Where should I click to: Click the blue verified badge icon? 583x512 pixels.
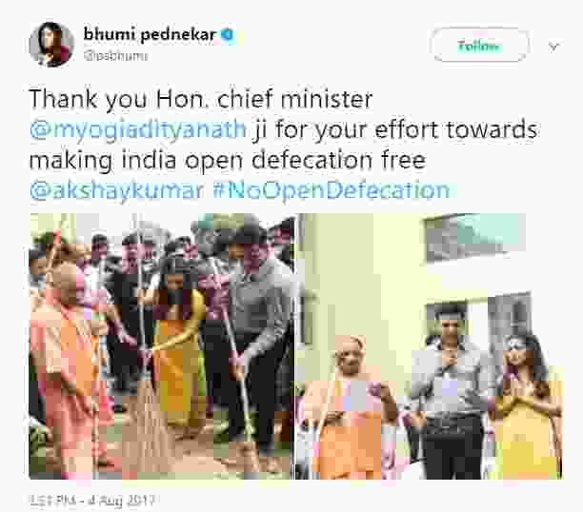point(228,34)
